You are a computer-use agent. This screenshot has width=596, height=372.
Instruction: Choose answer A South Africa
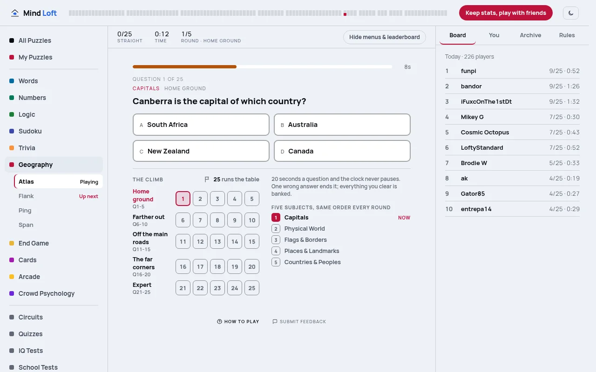(x=201, y=125)
